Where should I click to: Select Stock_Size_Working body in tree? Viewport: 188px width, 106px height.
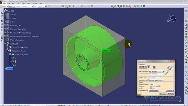point(20,47)
